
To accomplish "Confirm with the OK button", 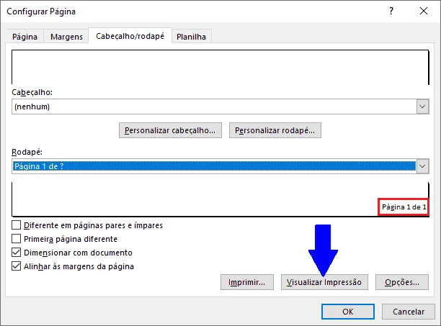I will [x=348, y=312].
